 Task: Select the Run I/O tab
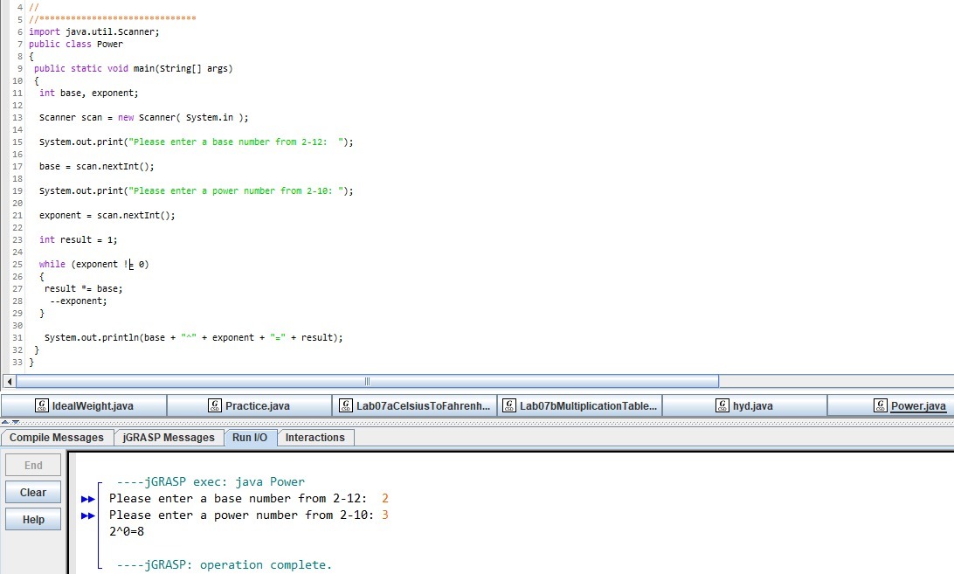250,438
